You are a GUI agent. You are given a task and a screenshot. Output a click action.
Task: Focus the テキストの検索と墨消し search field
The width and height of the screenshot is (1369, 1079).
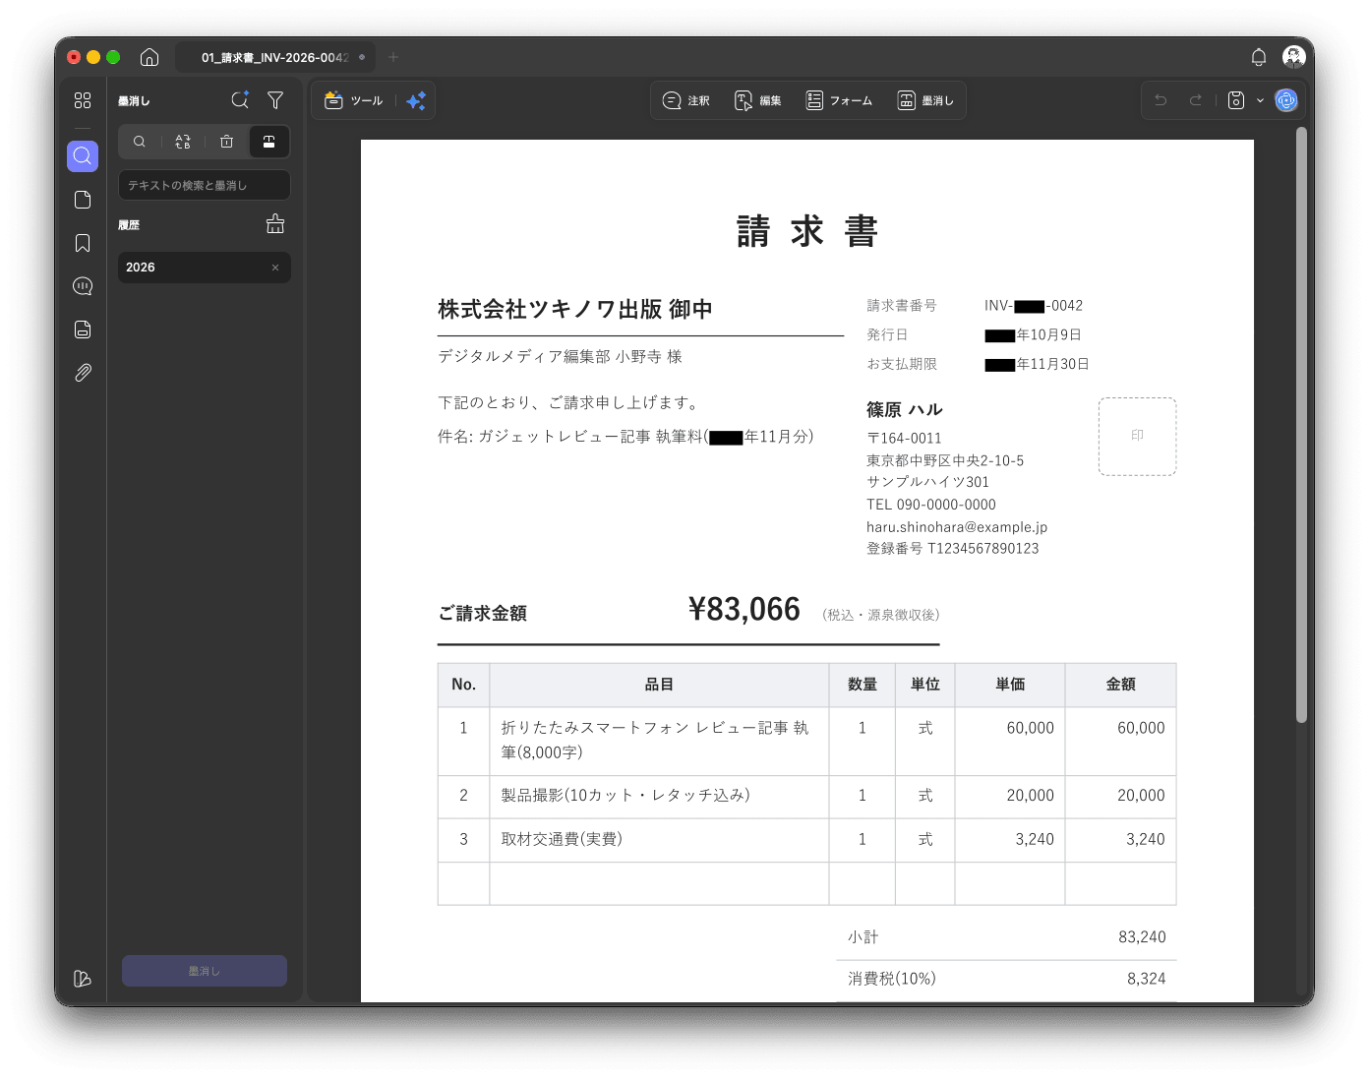tap(205, 185)
